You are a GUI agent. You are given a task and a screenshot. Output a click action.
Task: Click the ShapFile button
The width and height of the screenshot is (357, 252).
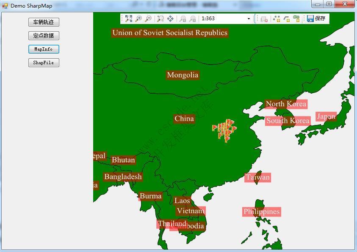(x=43, y=62)
